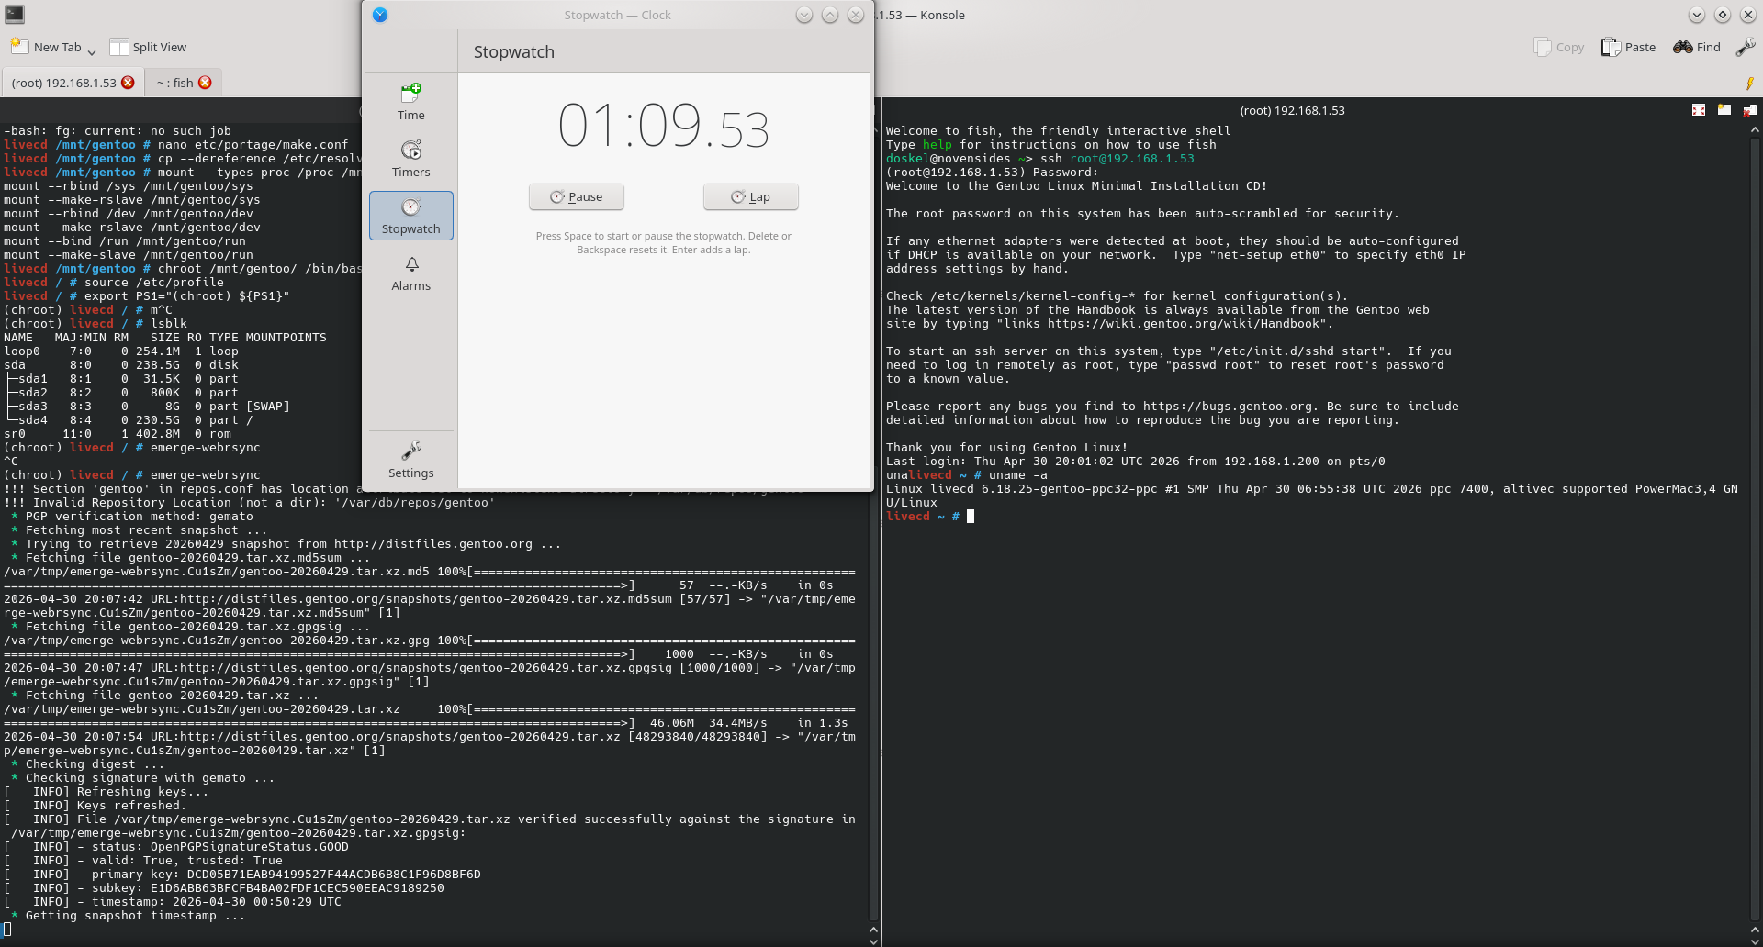Open Alarms in the Clock sidebar
This screenshot has height=947, width=1763.
point(410,273)
